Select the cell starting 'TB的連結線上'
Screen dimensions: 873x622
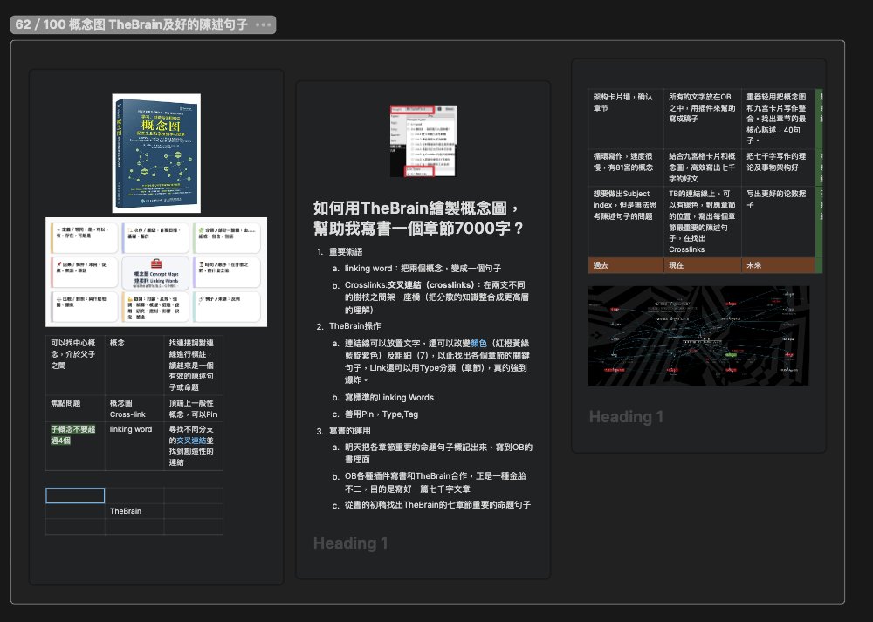point(702,222)
